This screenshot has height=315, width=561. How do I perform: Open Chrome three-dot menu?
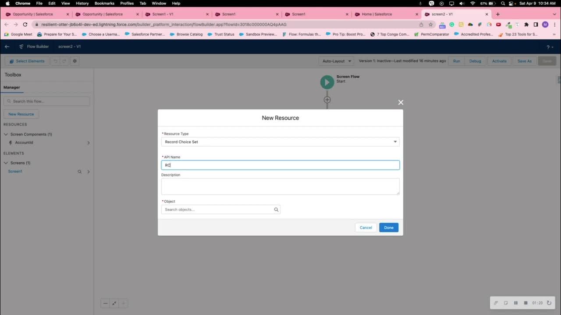(x=554, y=24)
